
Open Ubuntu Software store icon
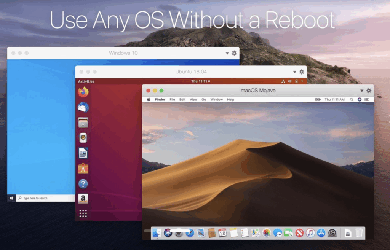[83, 169]
